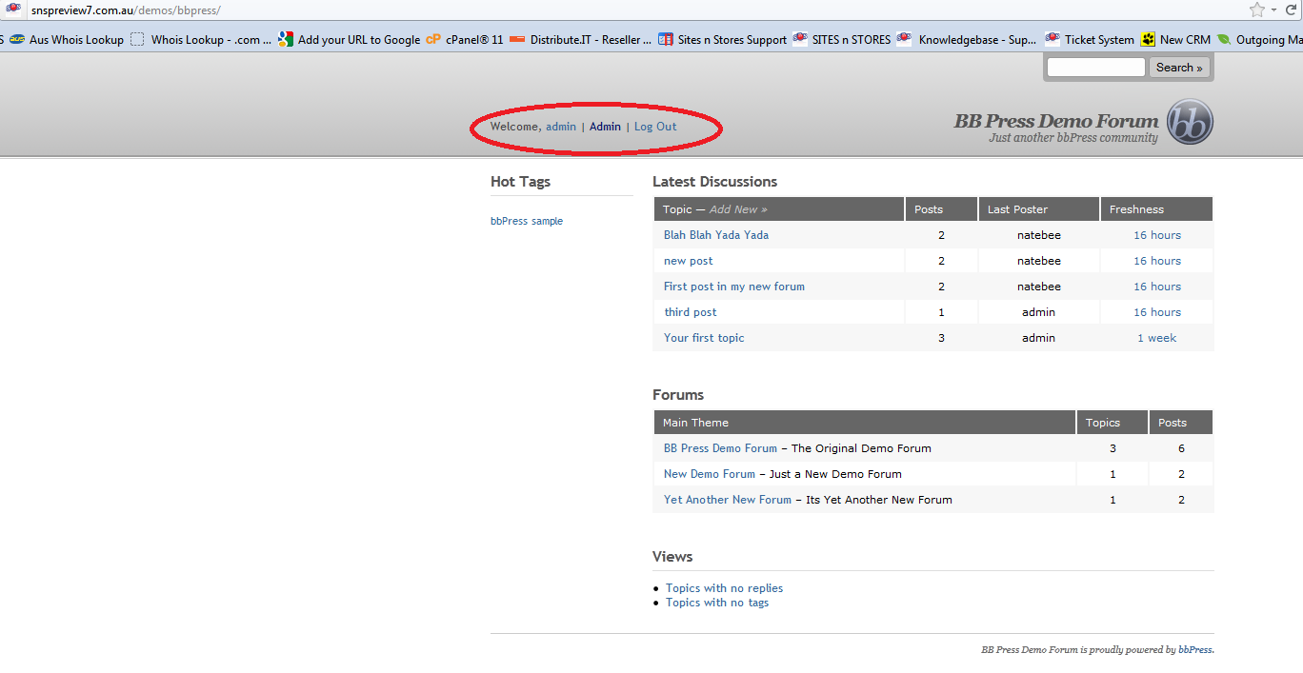
Task: Click the Search » button
Action: pyautogui.click(x=1179, y=68)
